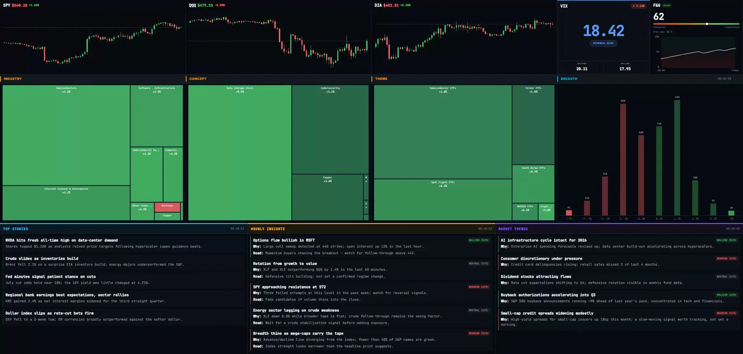Click the Semiconductor ETFs treemap tile
This screenshot has height=354, width=743.
[442, 132]
